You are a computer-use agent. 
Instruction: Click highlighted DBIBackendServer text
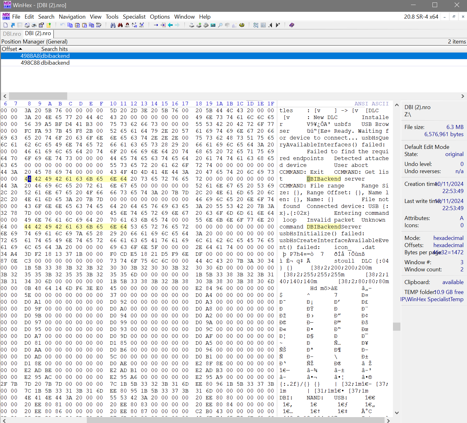pos(334,227)
